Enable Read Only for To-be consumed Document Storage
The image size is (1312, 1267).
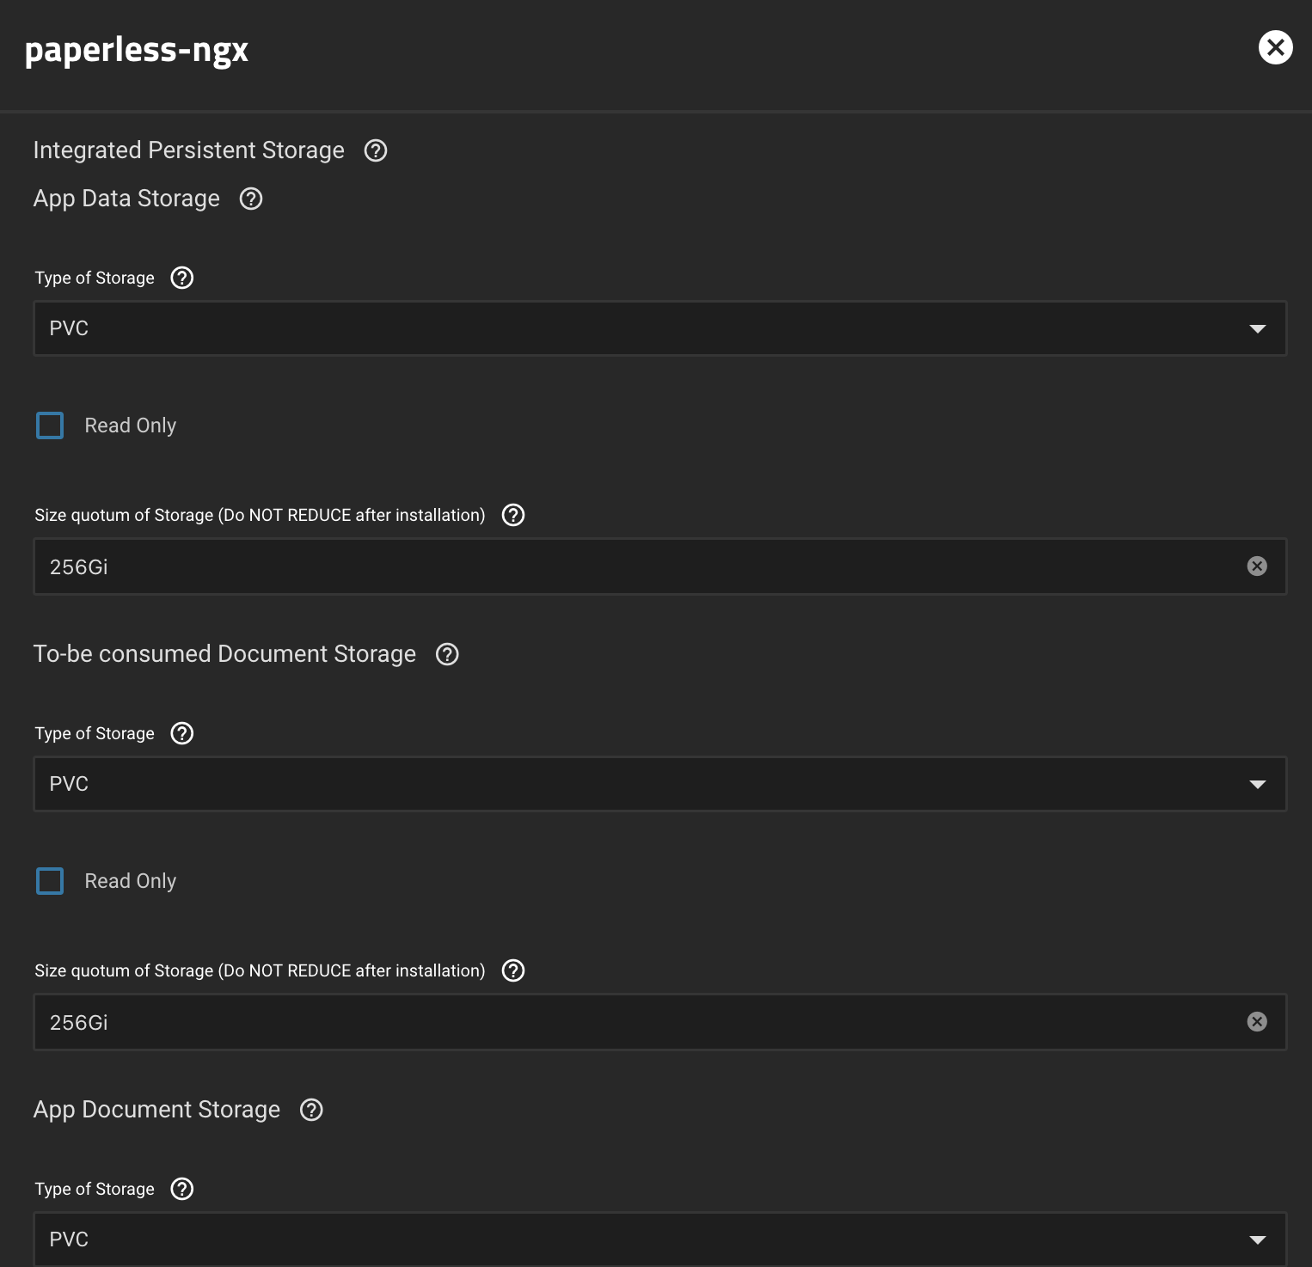point(50,880)
